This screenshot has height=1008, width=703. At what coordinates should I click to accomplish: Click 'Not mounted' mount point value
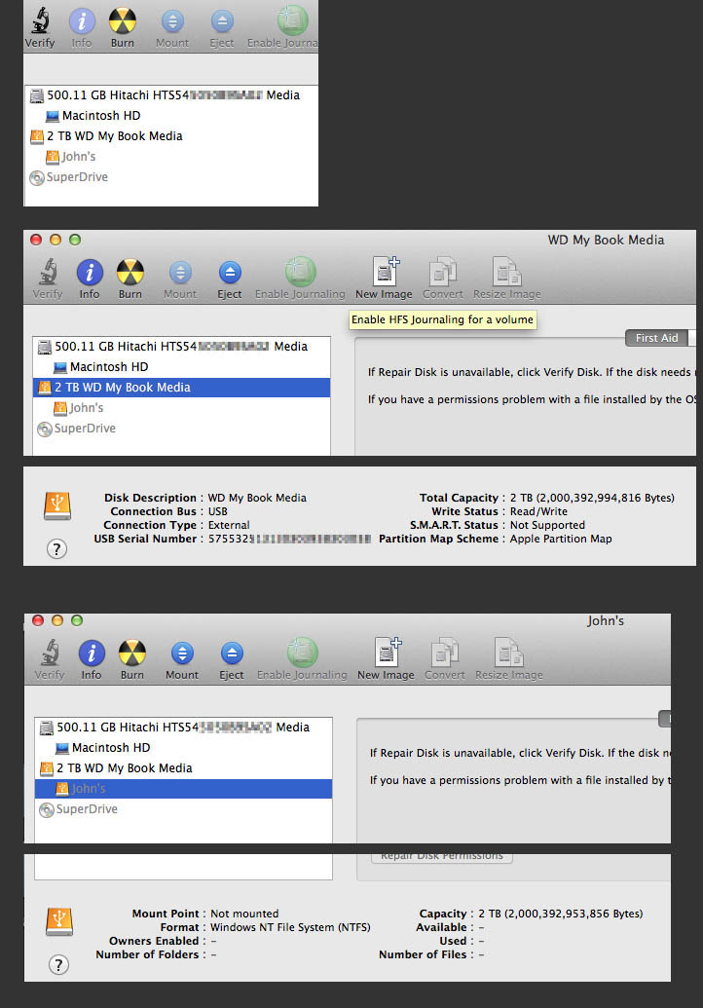tap(244, 914)
